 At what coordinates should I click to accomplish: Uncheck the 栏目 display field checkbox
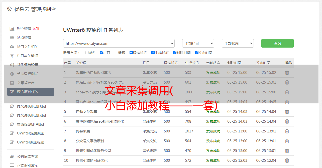(101, 53)
